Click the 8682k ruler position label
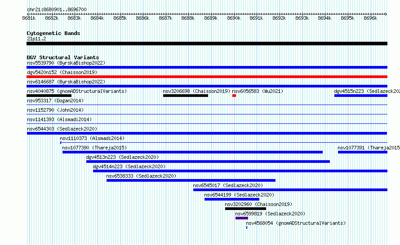Screen dimensions: 400x245 (52, 18)
